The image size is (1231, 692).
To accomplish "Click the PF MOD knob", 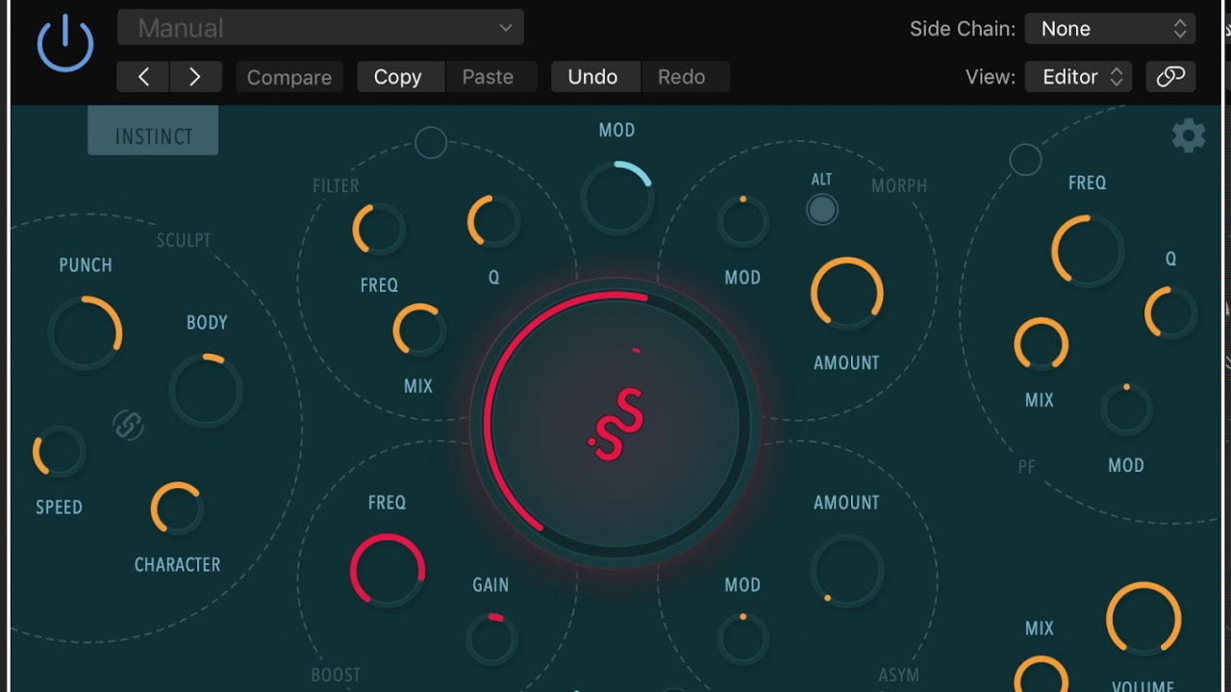I will (x=1126, y=409).
